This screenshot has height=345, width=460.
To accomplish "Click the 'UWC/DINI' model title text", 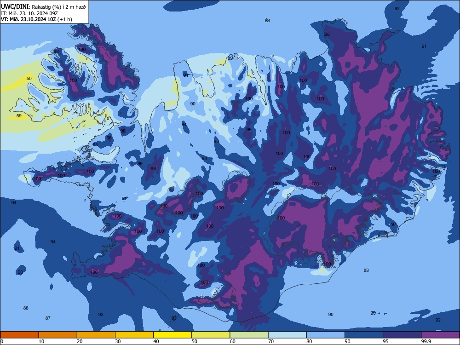I will (15, 6).
